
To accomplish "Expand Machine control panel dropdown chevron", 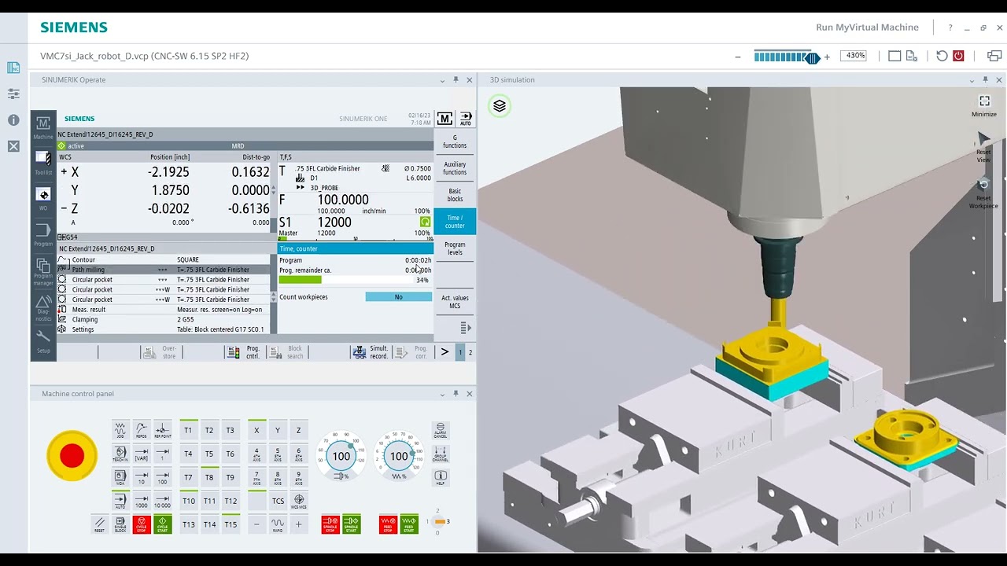I will 442,394.
